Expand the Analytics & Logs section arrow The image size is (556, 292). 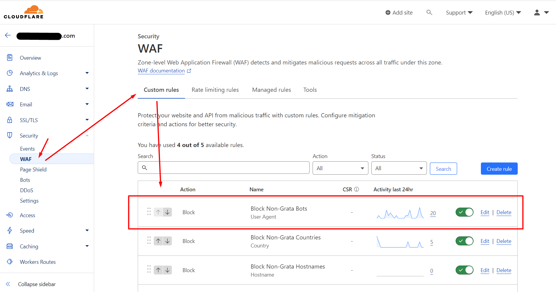[87, 73]
